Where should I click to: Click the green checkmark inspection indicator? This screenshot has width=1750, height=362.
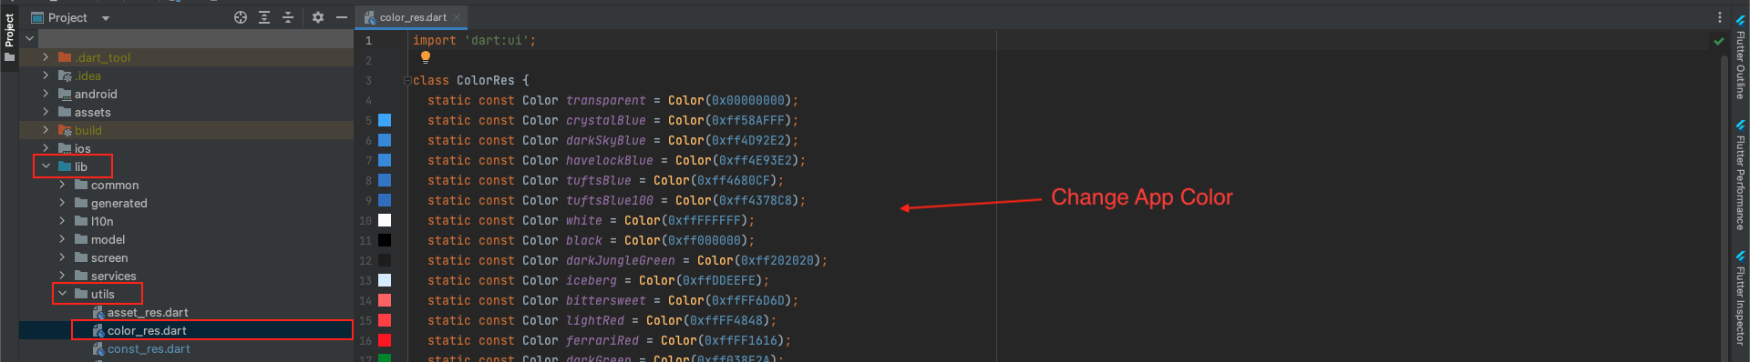1718,41
